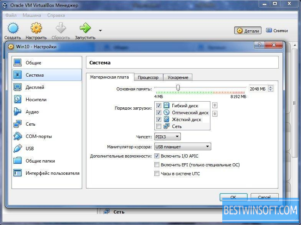Switch to Процессор tab
The height and width of the screenshot is (225, 301).
click(148, 77)
